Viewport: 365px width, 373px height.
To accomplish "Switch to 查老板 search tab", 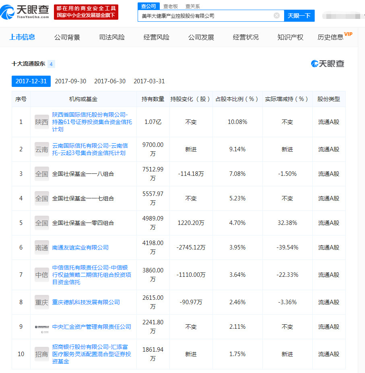I will [171, 6].
